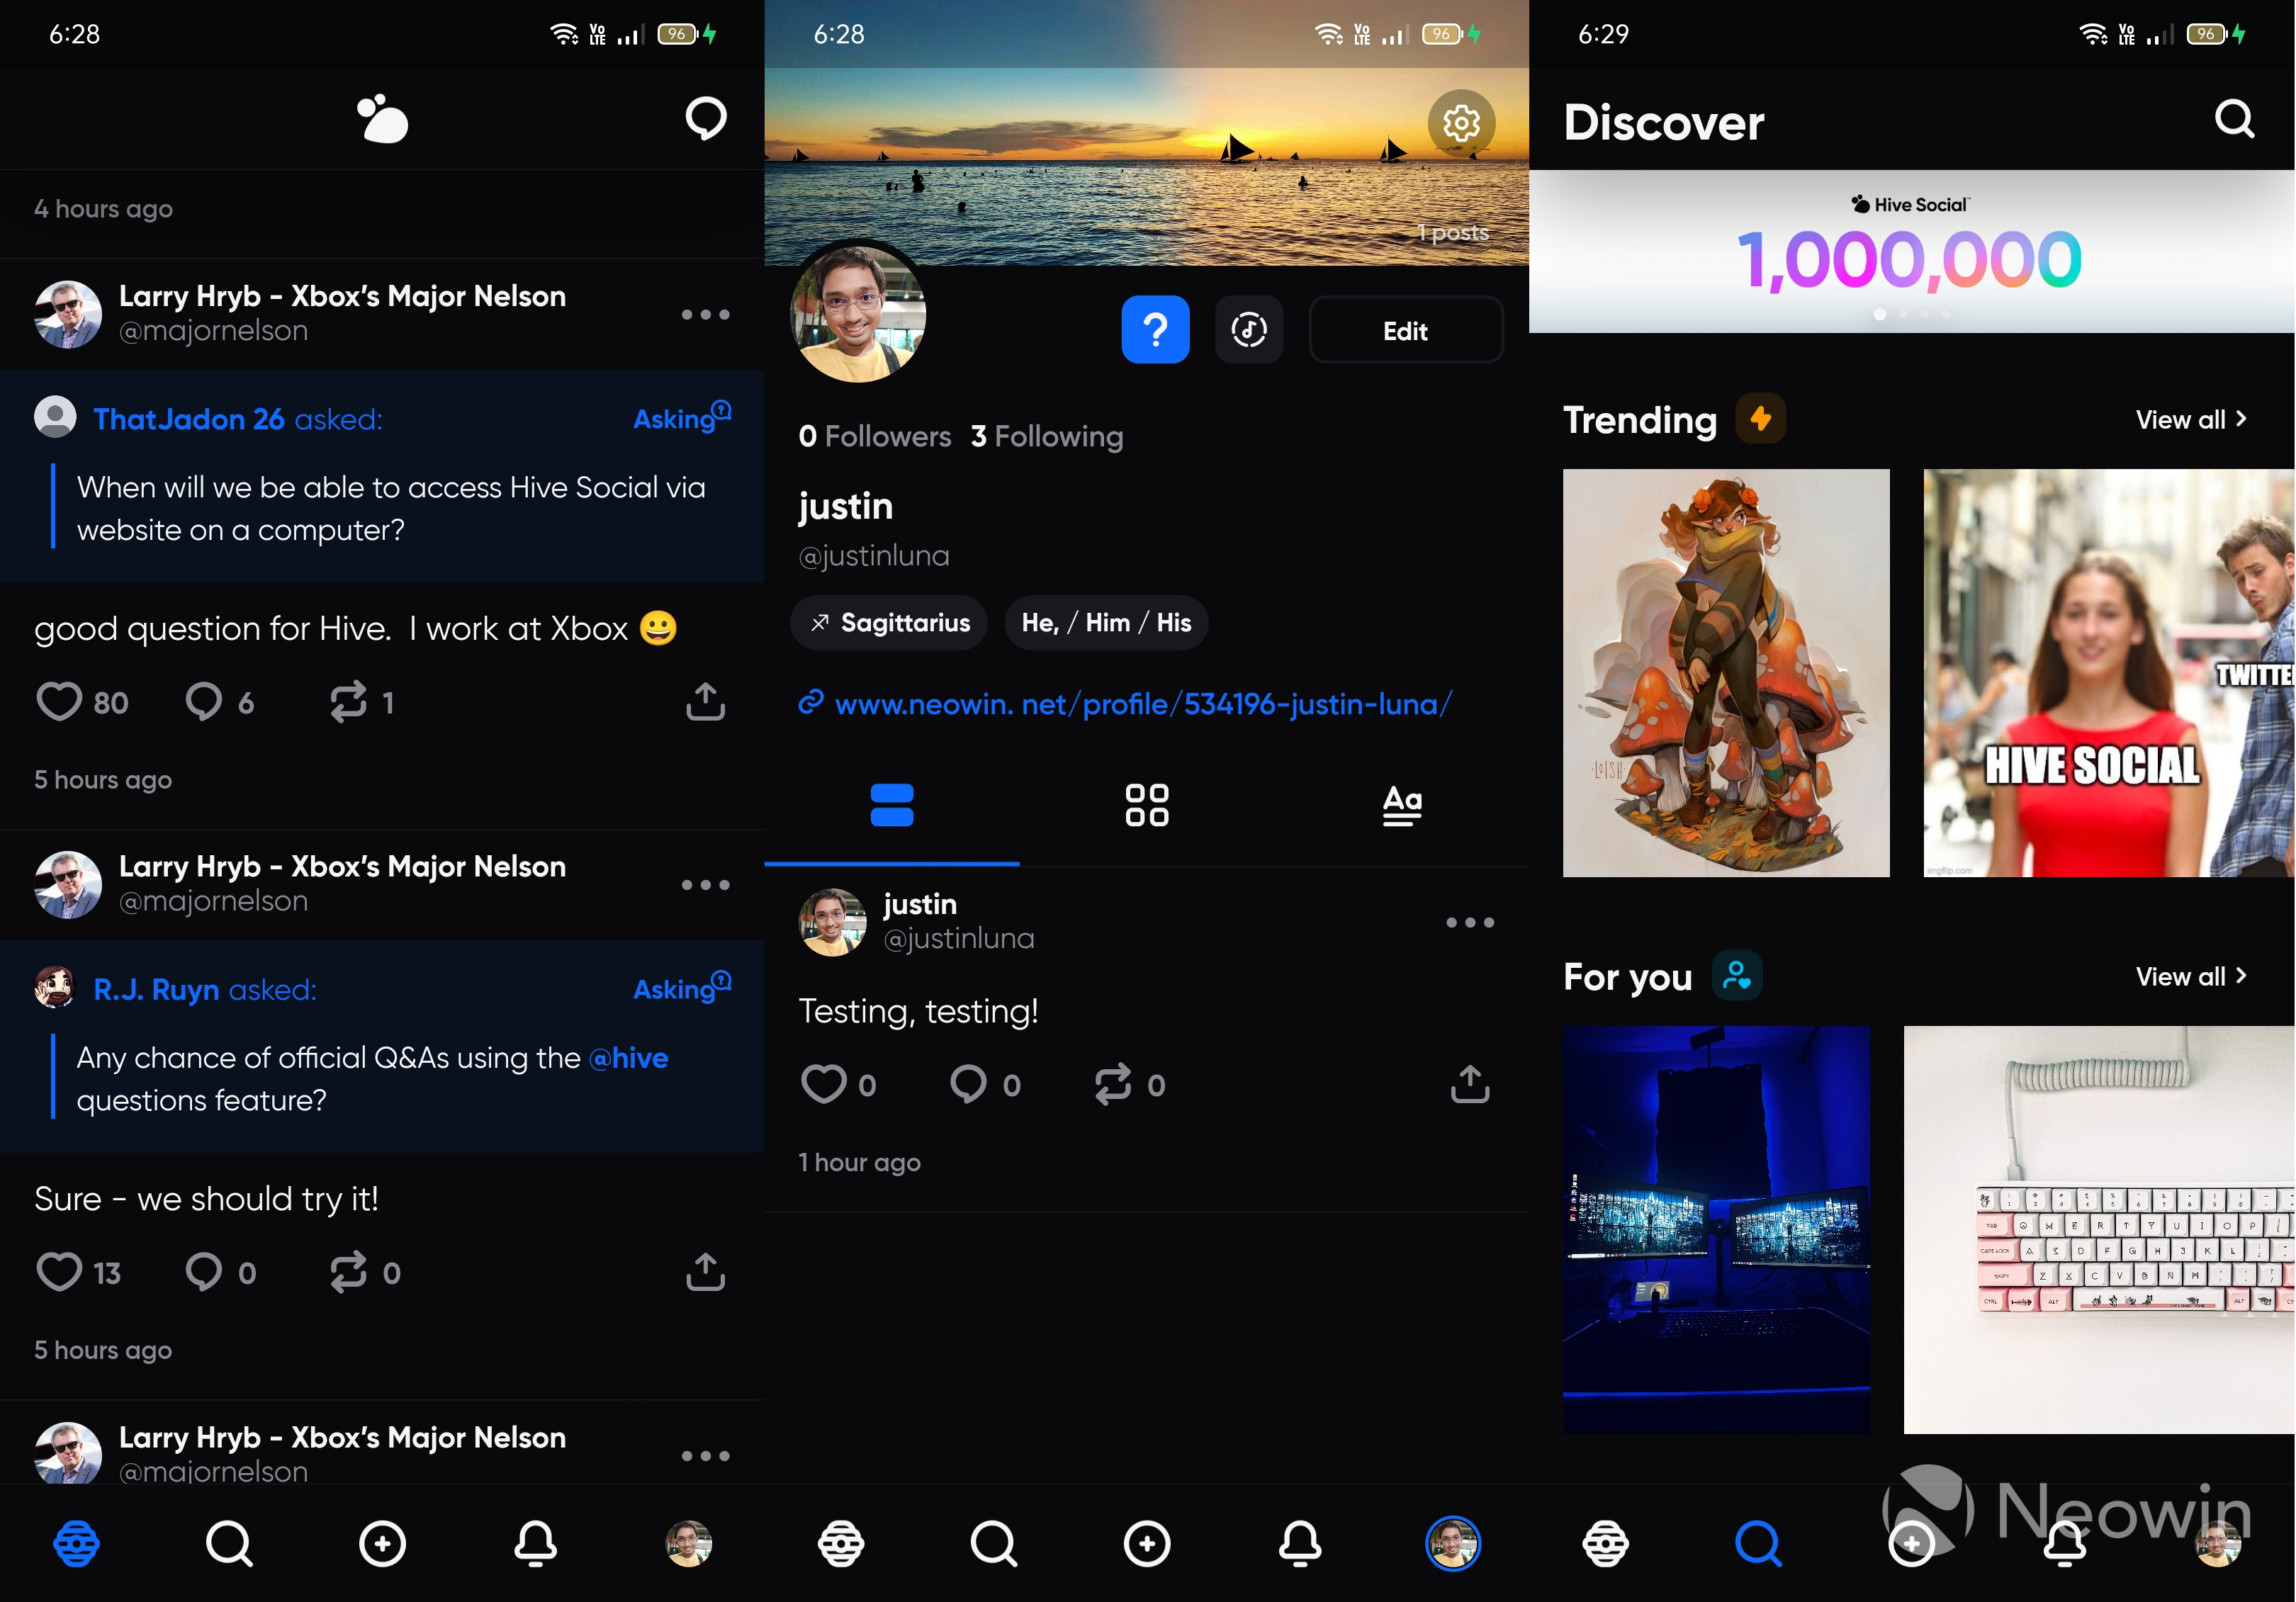Expand For you with View all
This screenshot has width=2296, height=1602.
click(2191, 976)
